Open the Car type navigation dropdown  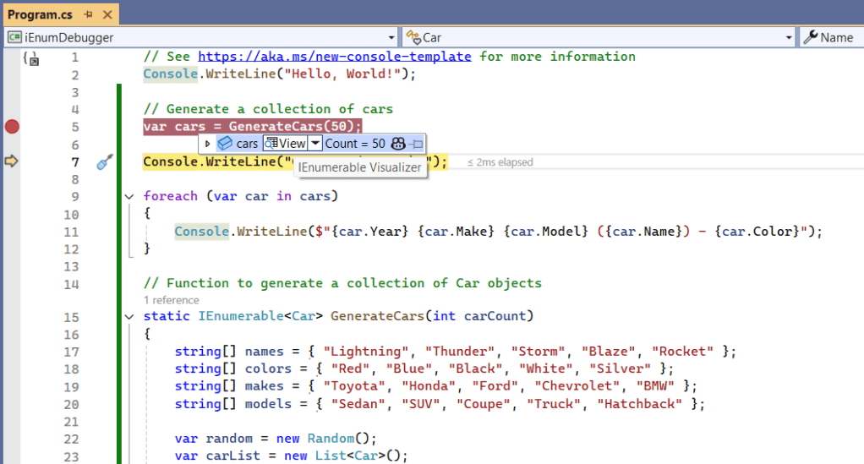pyautogui.click(x=788, y=37)
